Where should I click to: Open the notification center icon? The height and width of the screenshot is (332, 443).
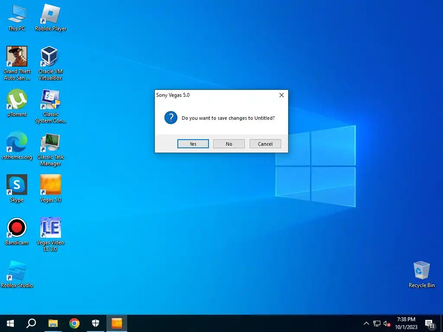430,324
